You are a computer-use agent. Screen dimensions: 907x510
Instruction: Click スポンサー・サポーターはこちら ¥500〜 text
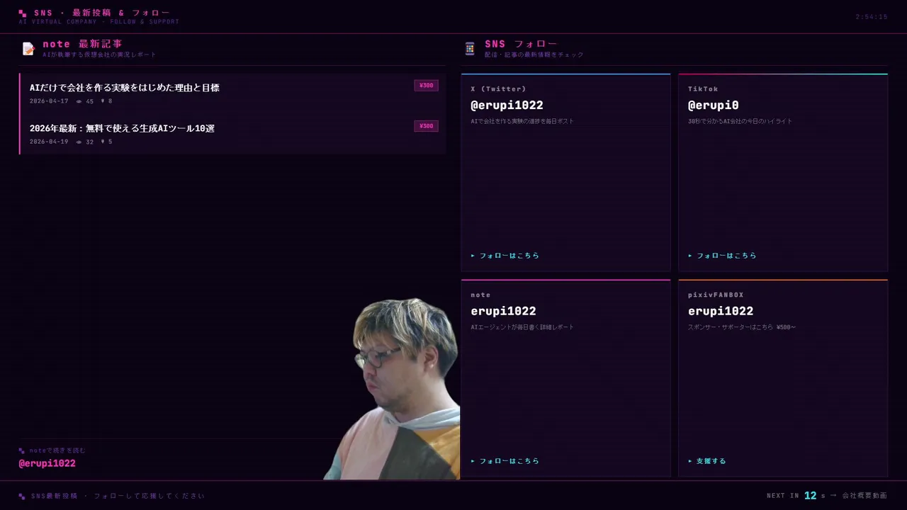(x=742, y=327)
